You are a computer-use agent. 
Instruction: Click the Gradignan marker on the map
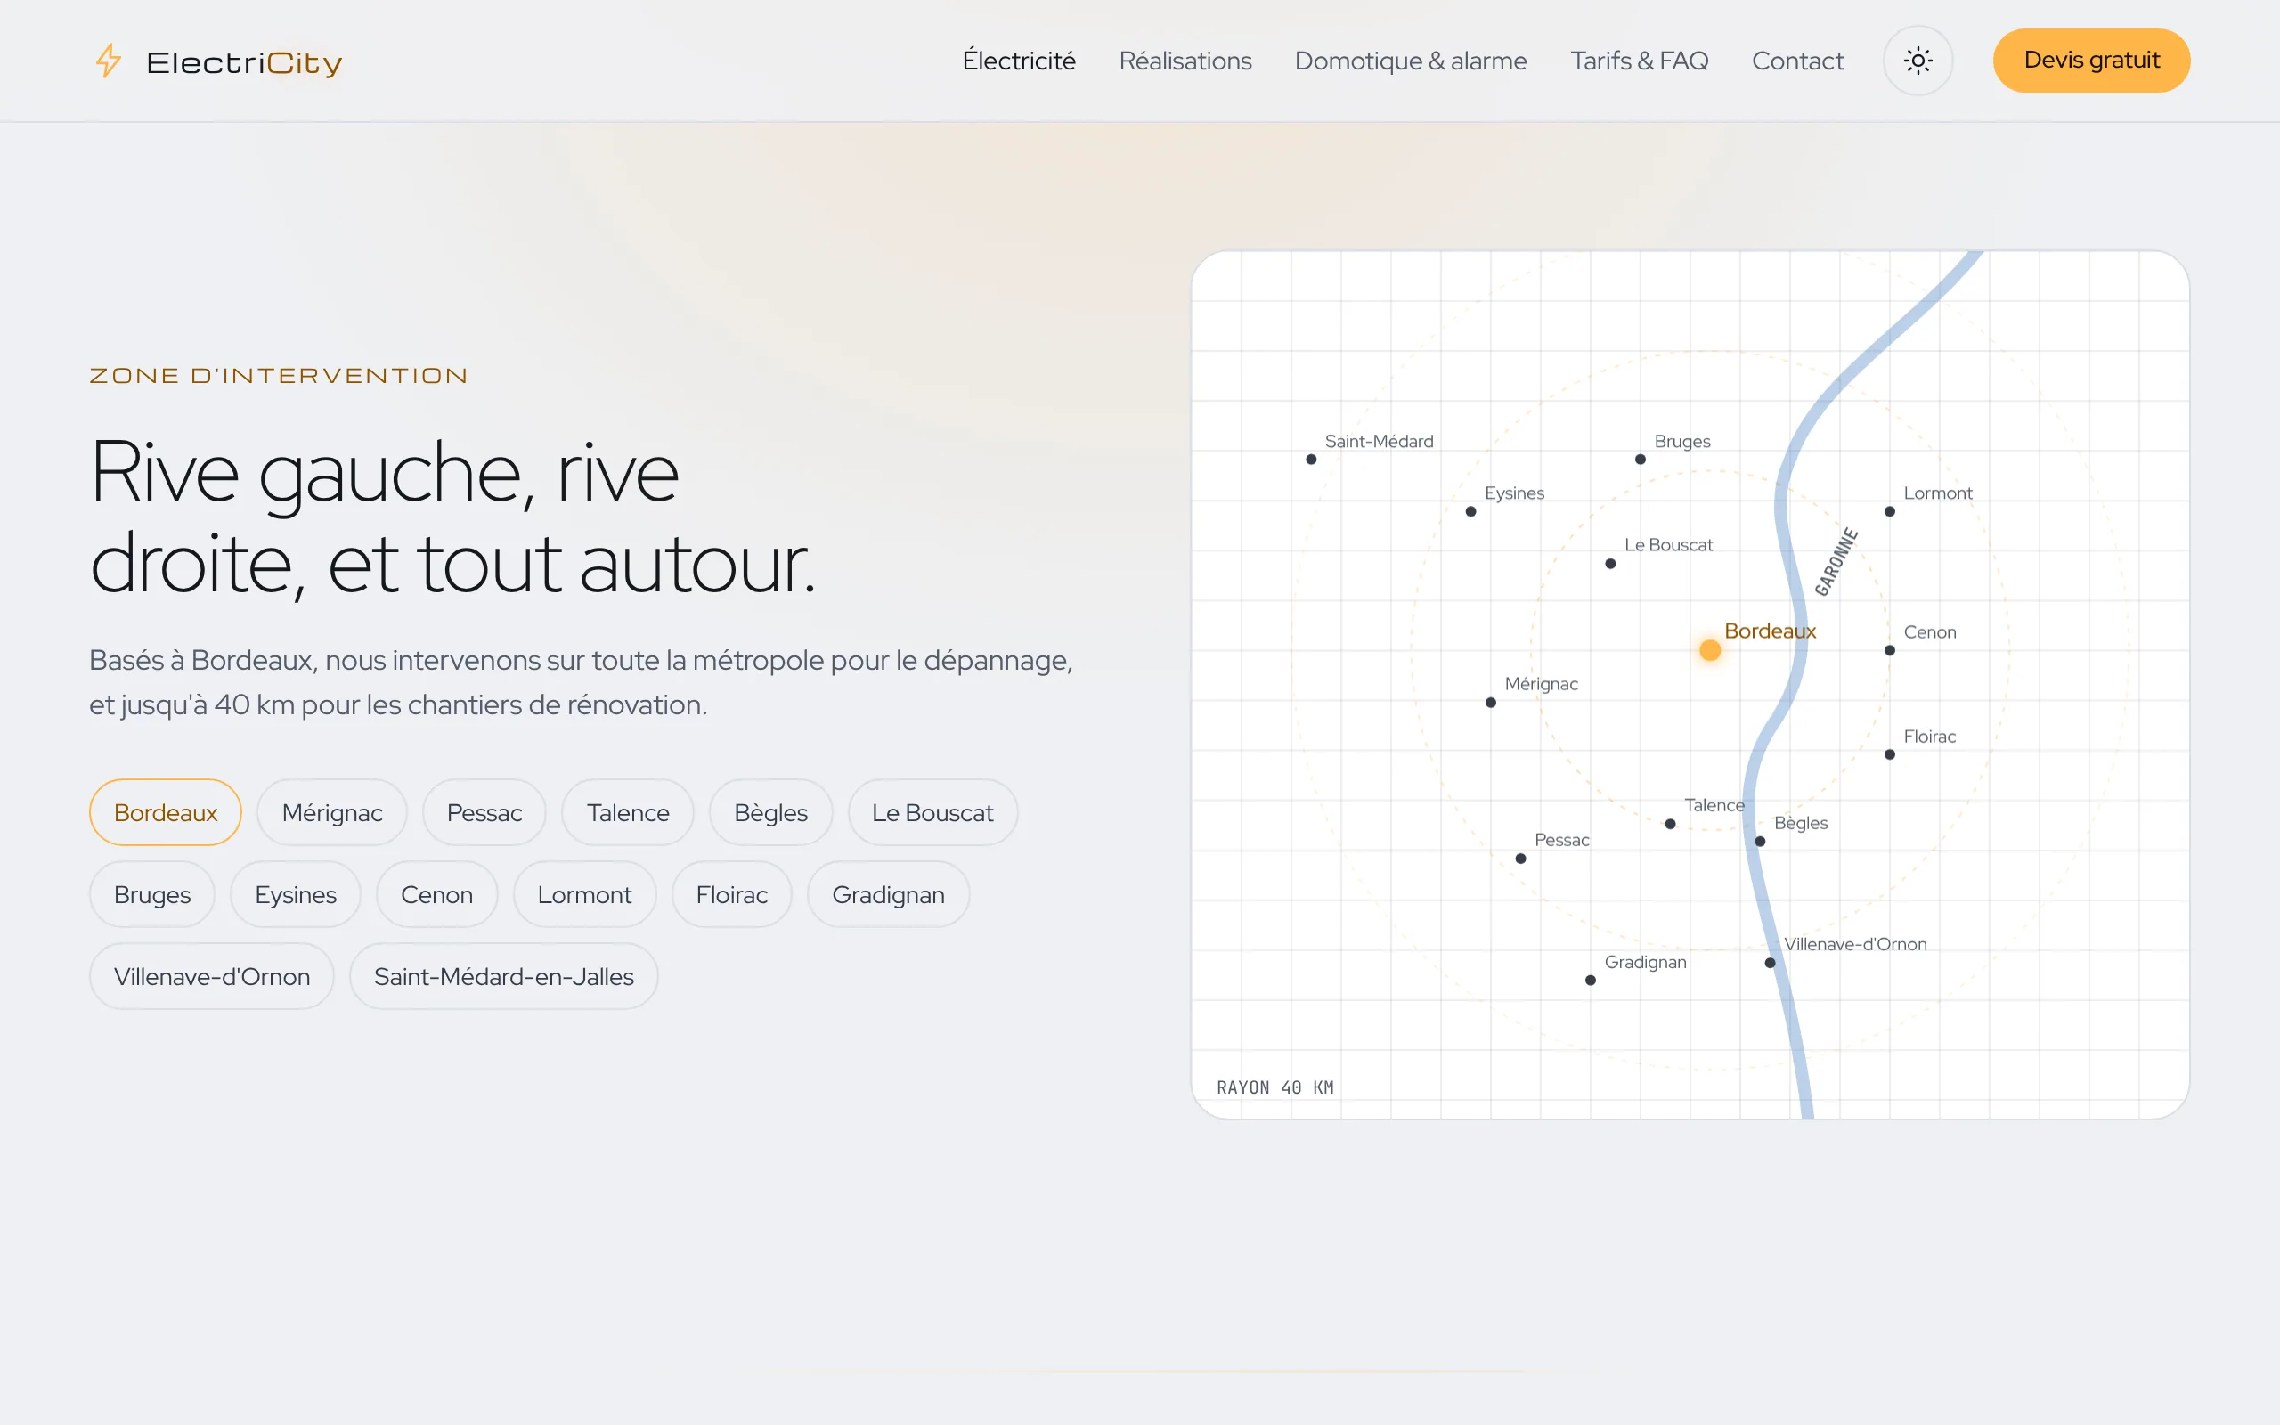tap(1591, 981)
